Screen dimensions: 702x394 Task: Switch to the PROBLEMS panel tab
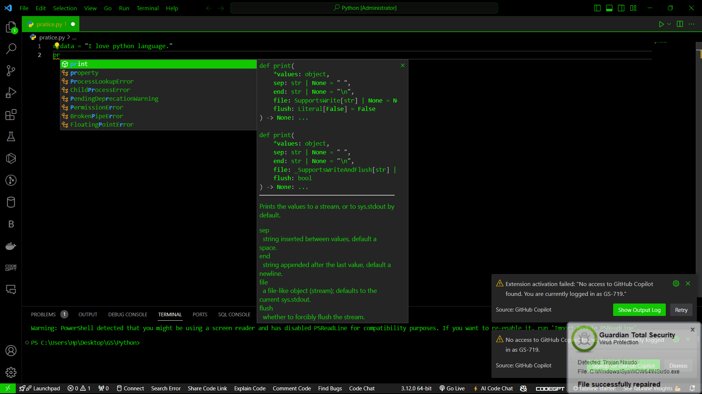coord(43,314)
